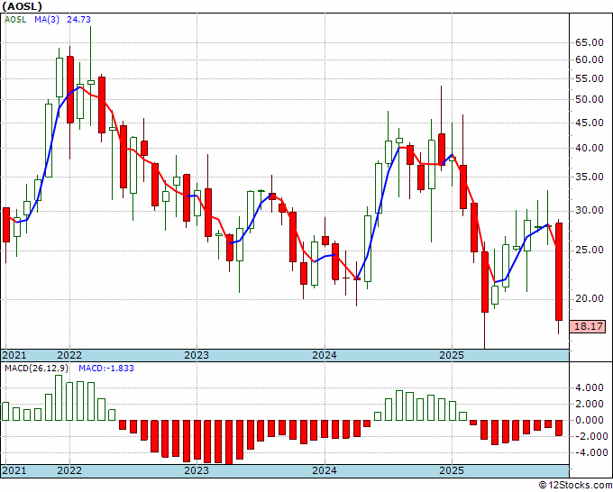Click the 0.000 MACD axis label

(x=590, y=421)
